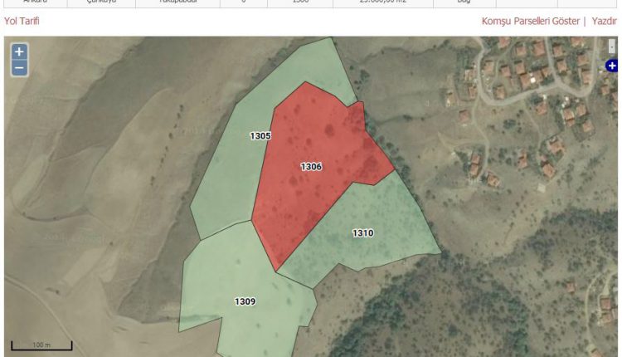This screenshot has height=357, width=622.
Task: Open the blue layer switcher plus icon
Action: (x=612, y=66)
